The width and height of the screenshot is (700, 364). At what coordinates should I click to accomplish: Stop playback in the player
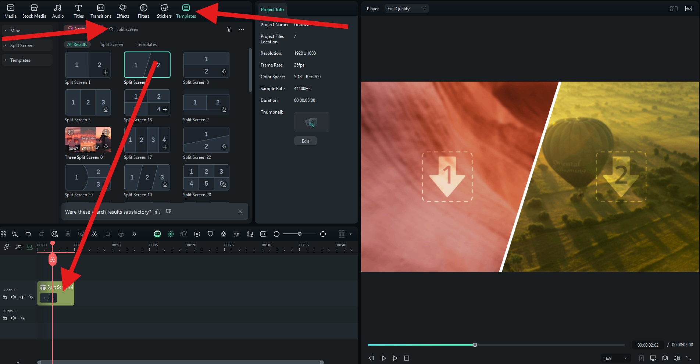[x=407, y=358]
